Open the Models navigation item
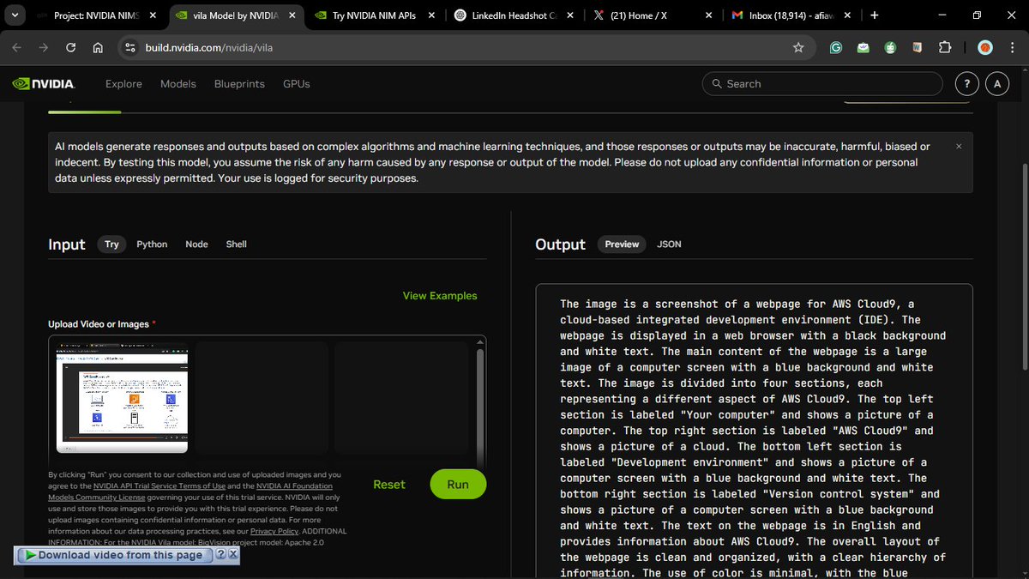The height and width of the screenshot is (579, 1029). tap(178, 84)
